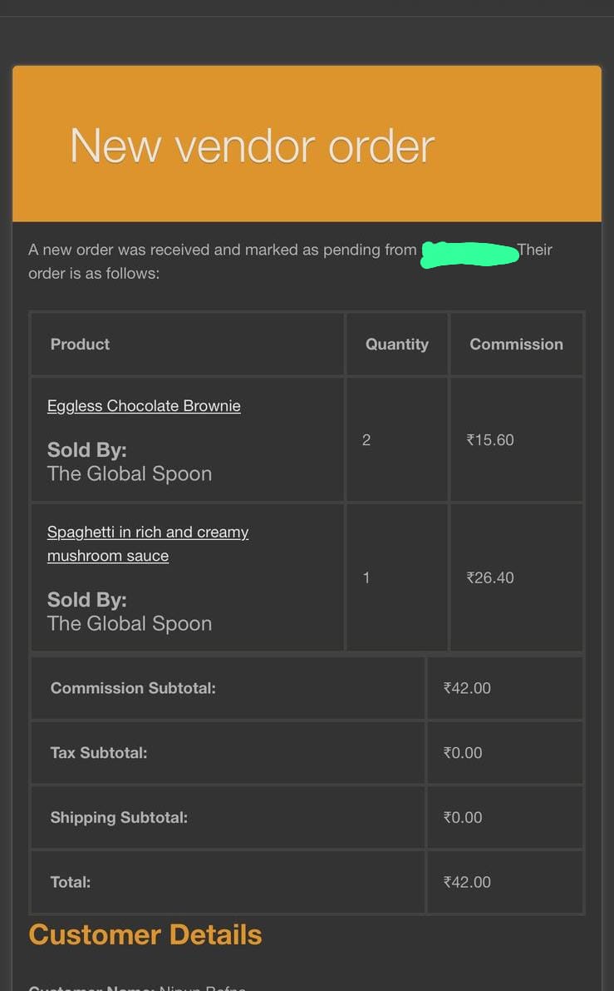Select the spaghetti quantity value 1

coord(366,577)
